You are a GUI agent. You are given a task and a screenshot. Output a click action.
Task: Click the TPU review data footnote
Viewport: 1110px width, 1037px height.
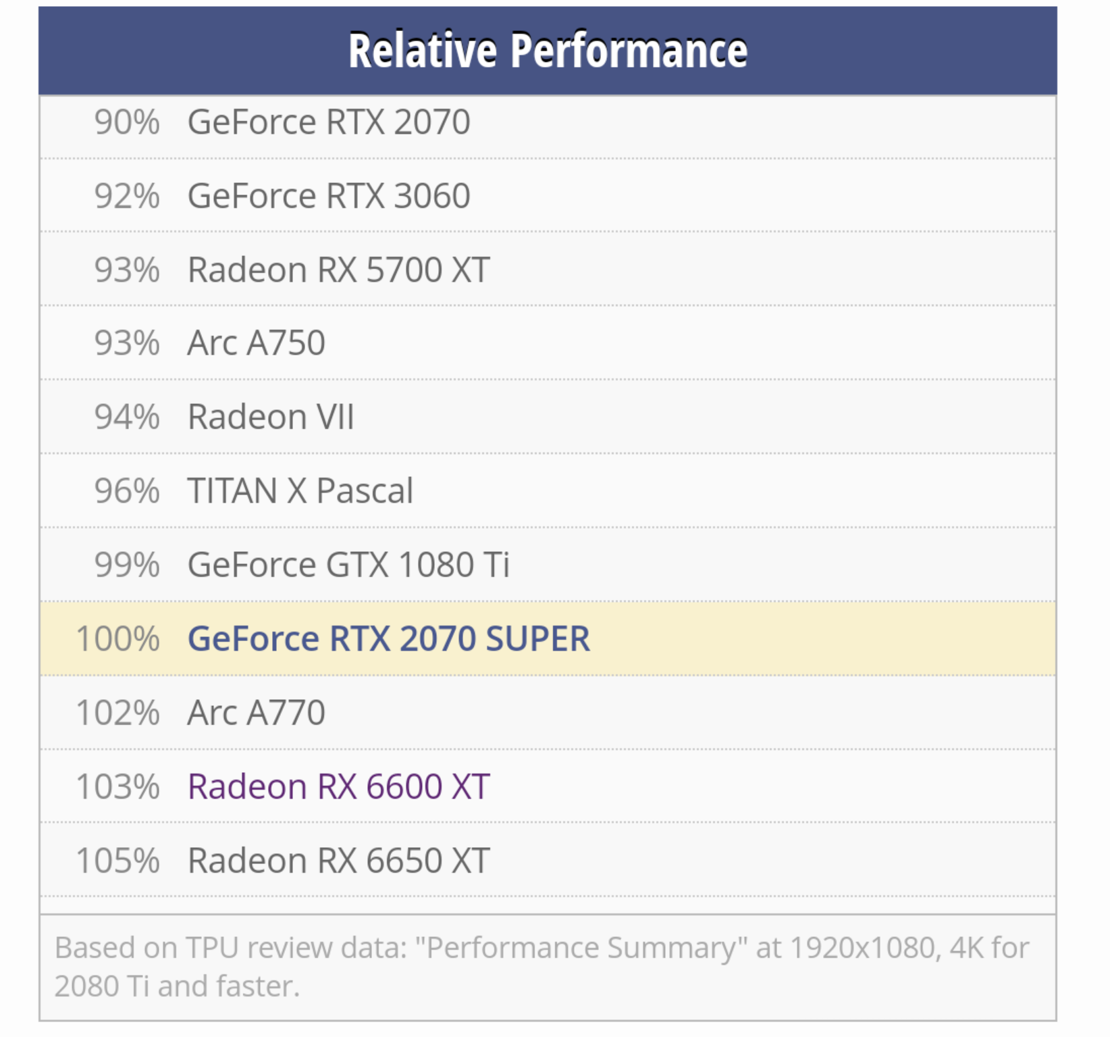coord(541,967)
